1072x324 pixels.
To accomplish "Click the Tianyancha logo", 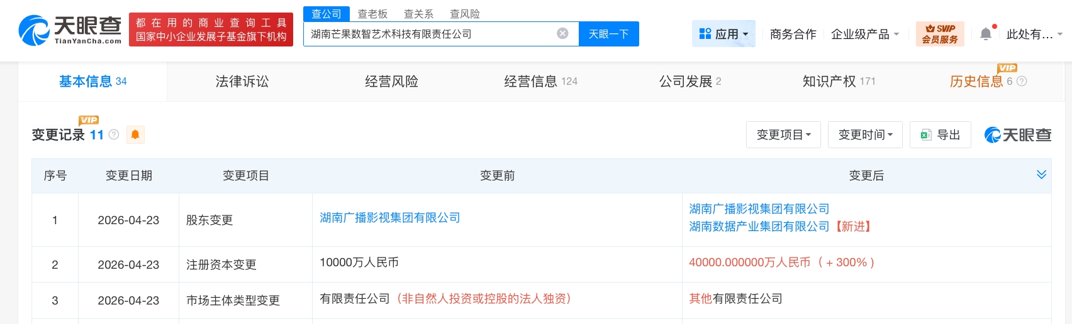I will tap(70, 30).
